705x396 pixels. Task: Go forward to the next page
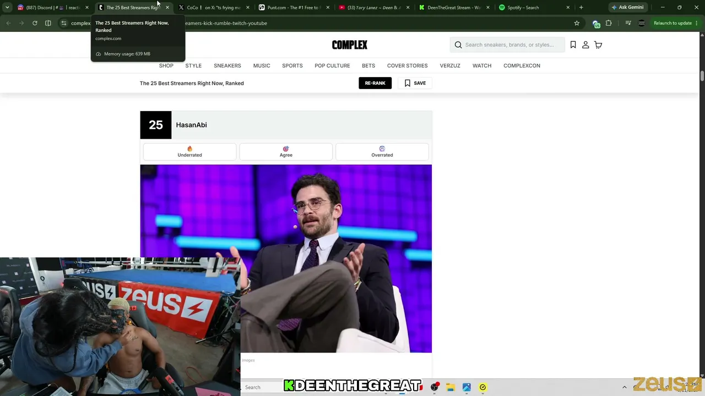click(x=21, y=23)
